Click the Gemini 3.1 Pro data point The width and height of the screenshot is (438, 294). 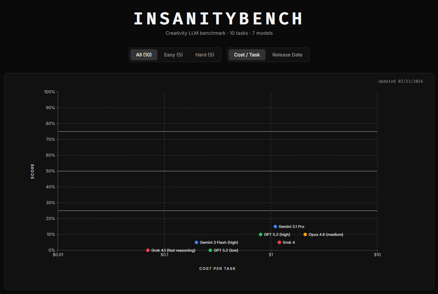click(275, 227)
